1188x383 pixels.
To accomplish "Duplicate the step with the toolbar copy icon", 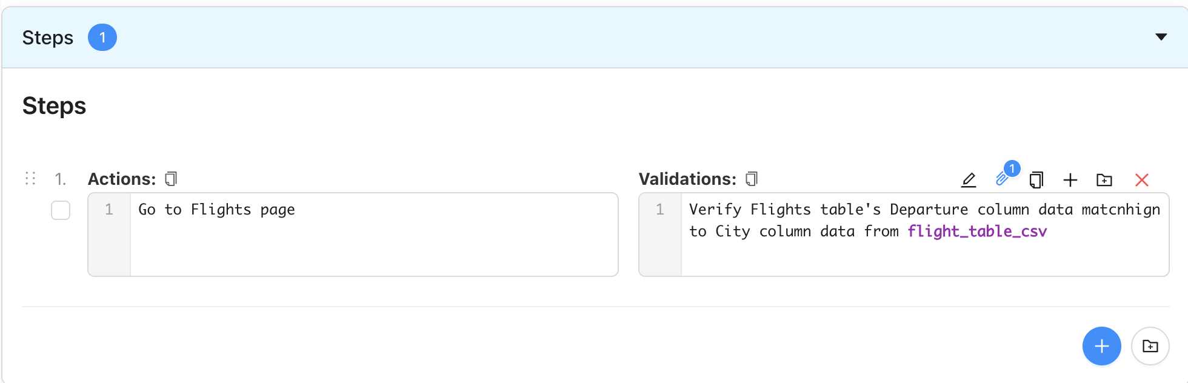I will [1036, 180].
